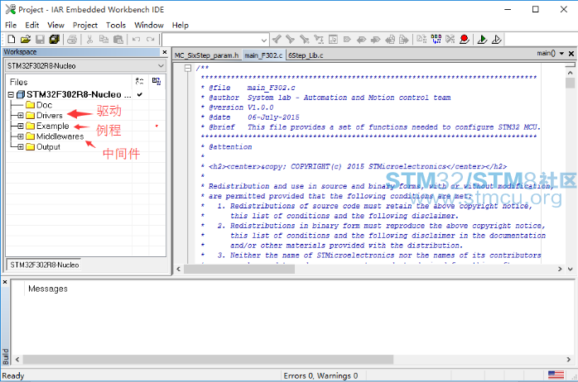Image resolution: width=578 pixels, height=382 pixels.
Task: Click the Previous Bookmark icon
Action: coord(361,40)
